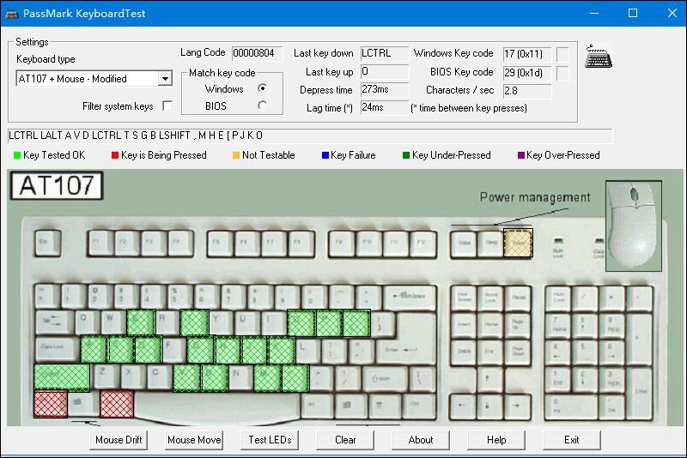This screenshot has width=687, height=458.
Task: Select the BIOS match key code radio
Action: (x=262, y=105)
